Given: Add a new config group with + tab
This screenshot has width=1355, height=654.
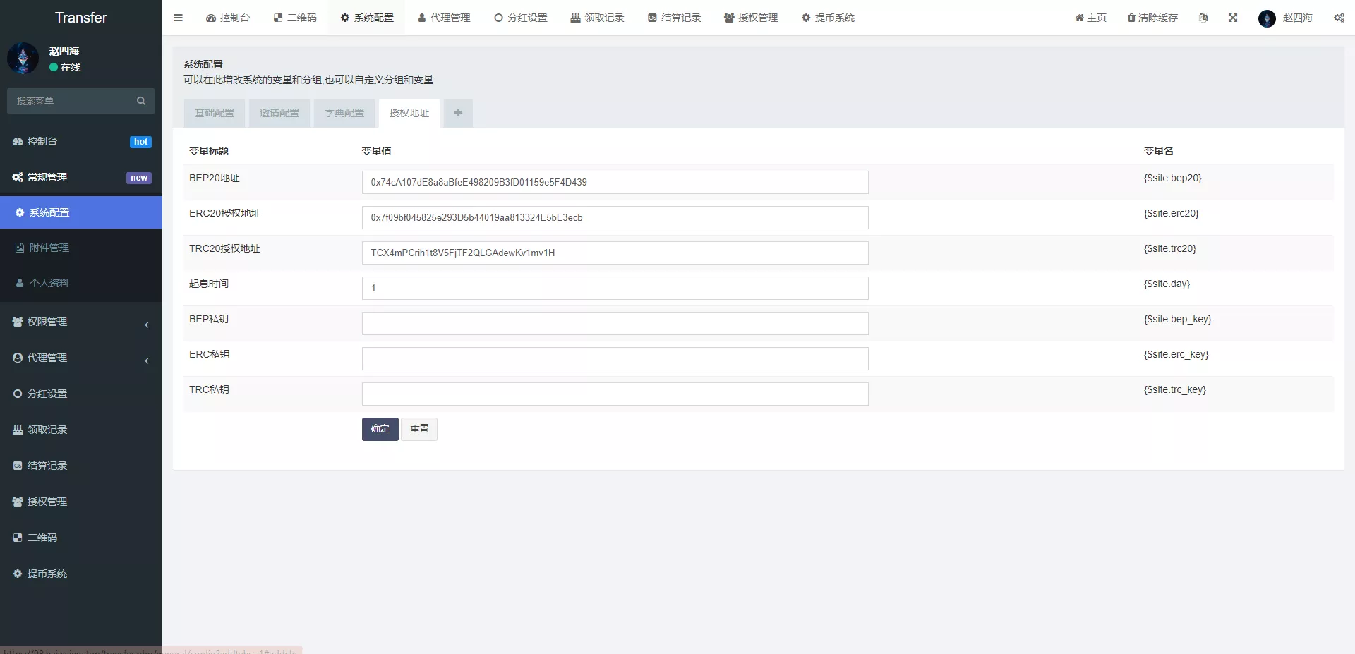Looking at the screenshot, I should click(457, 113).
